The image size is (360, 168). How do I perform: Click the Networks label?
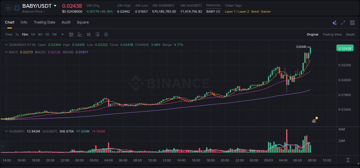pos(213,5)
